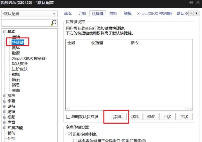
Task: Click the 移除 button
Action: pyautogui.click(x=135, y=117)
